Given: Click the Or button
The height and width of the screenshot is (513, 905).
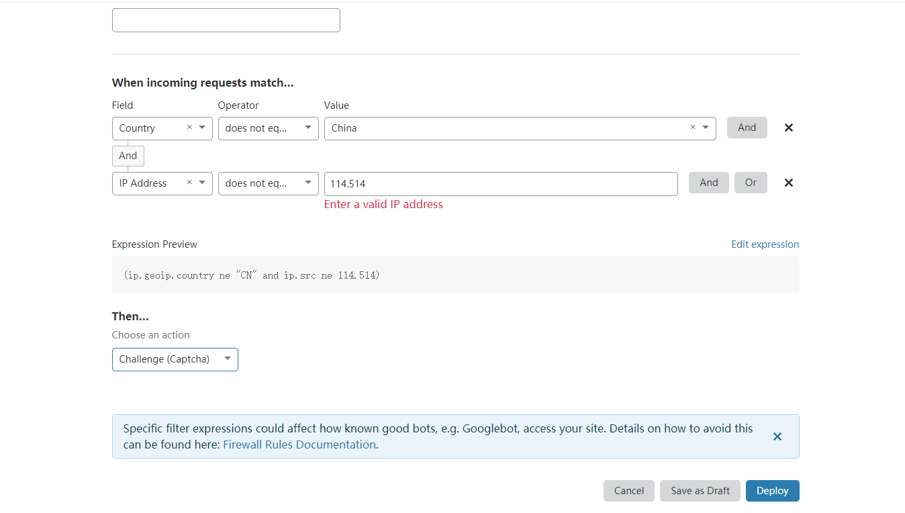Looking at the screenshot, I should point(751,183).
